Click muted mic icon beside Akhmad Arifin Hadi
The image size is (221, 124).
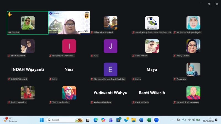pyautogui.click(x=92, y=33)
